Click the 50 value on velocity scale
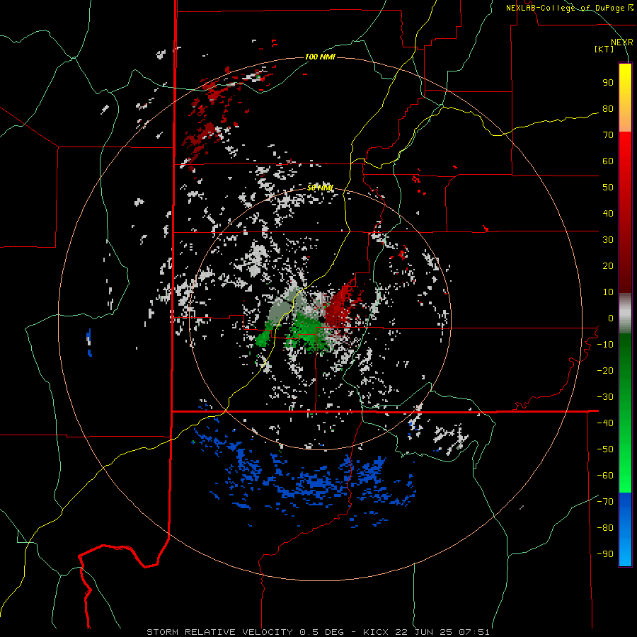Viewport: 637px width, 637px height. click(x=608, y=188)
